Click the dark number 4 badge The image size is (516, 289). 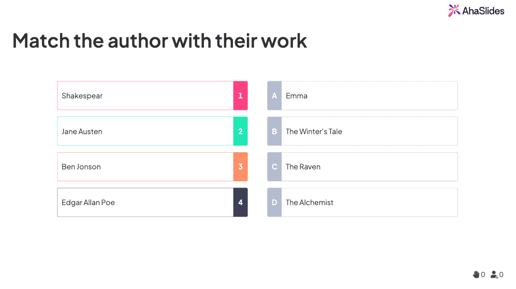241,203
